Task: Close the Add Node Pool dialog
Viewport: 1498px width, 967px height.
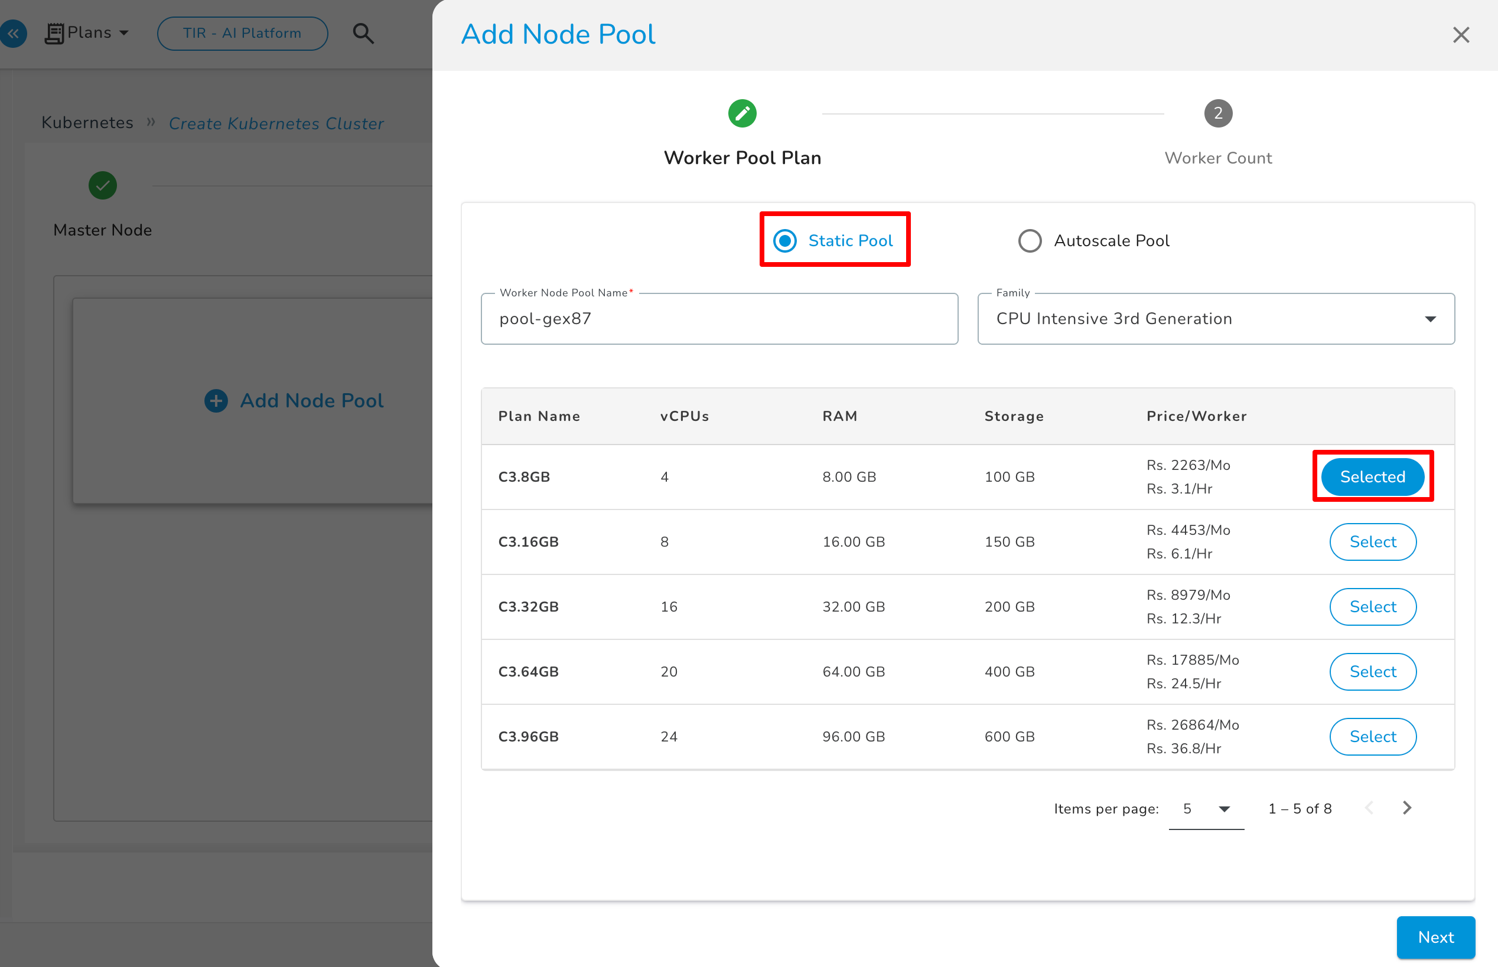Action: coord(1461,34)
